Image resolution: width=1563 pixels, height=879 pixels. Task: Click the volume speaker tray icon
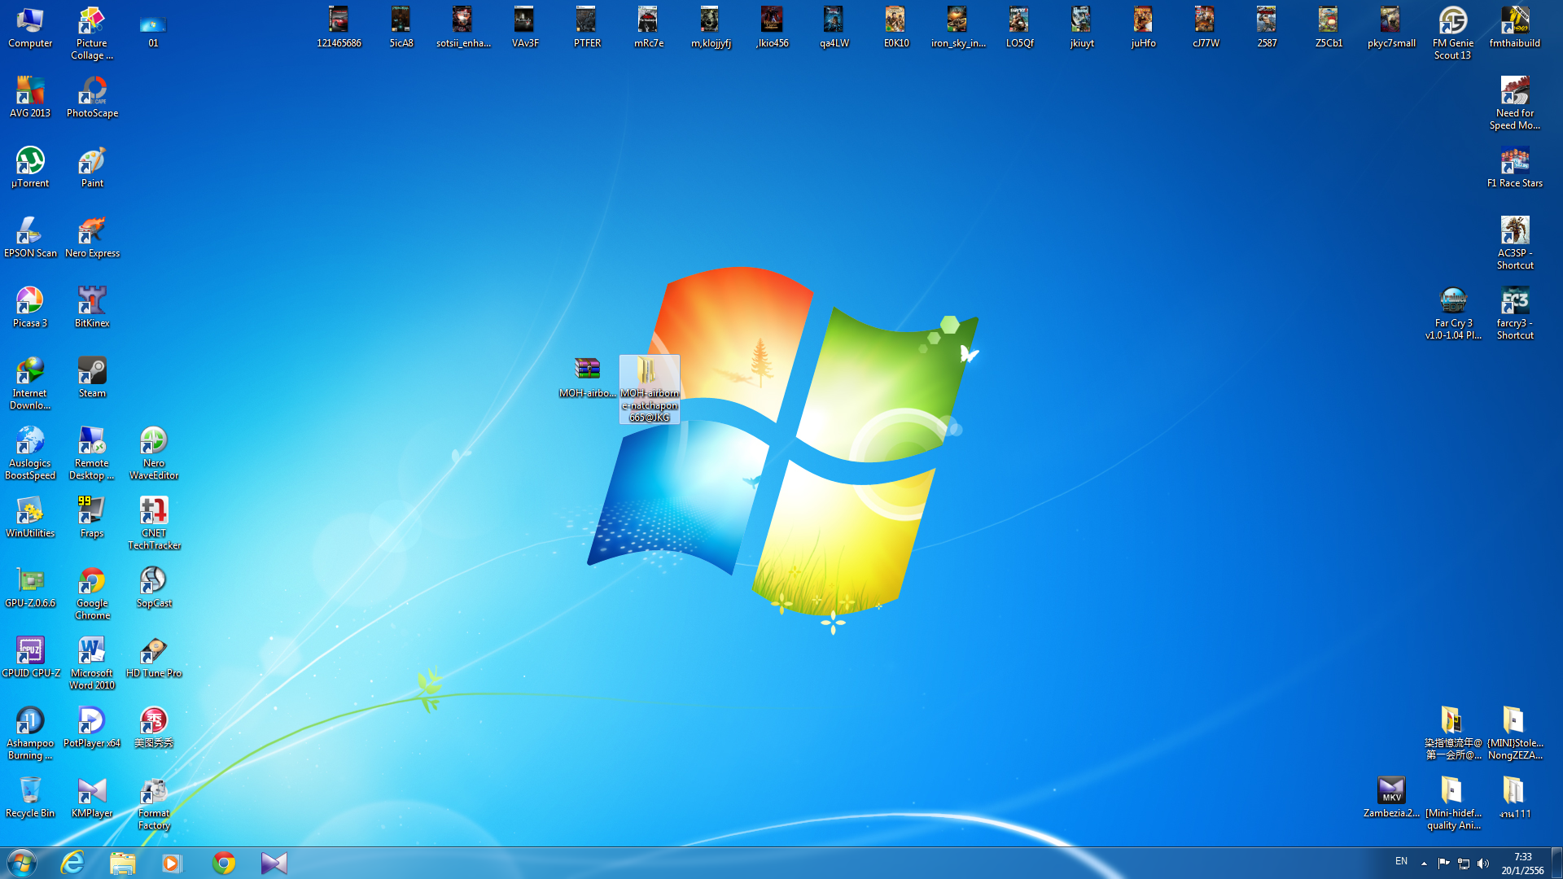coord(1483,864)
